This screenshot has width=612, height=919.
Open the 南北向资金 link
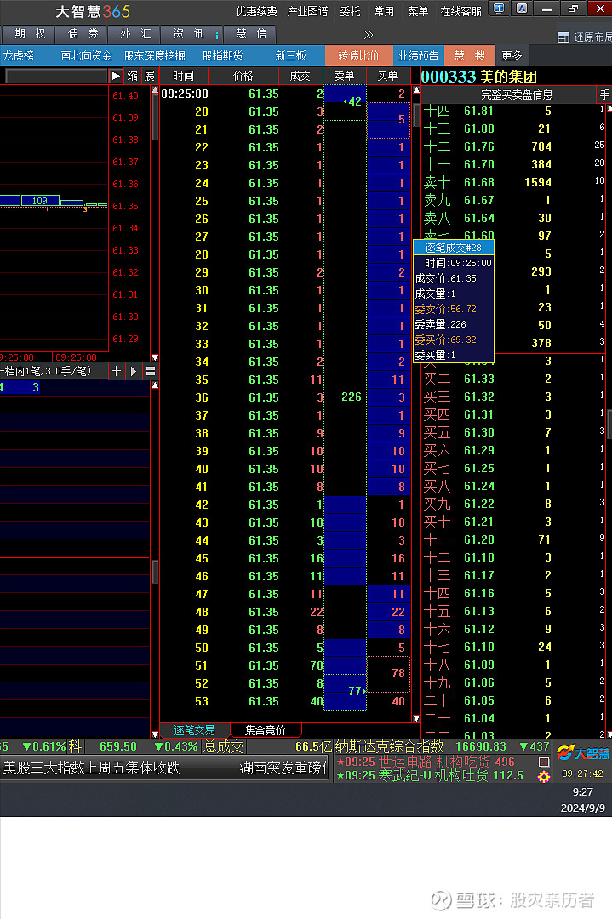[86, 55]
